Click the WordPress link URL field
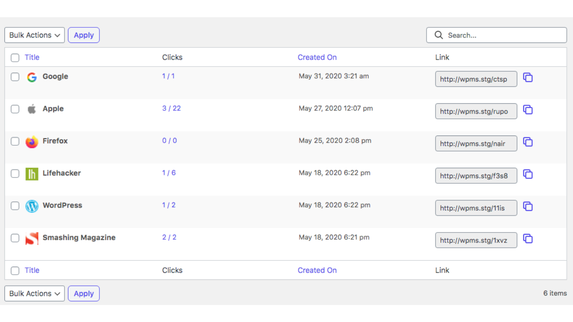The image size is (573, 322). click(476, 208)
